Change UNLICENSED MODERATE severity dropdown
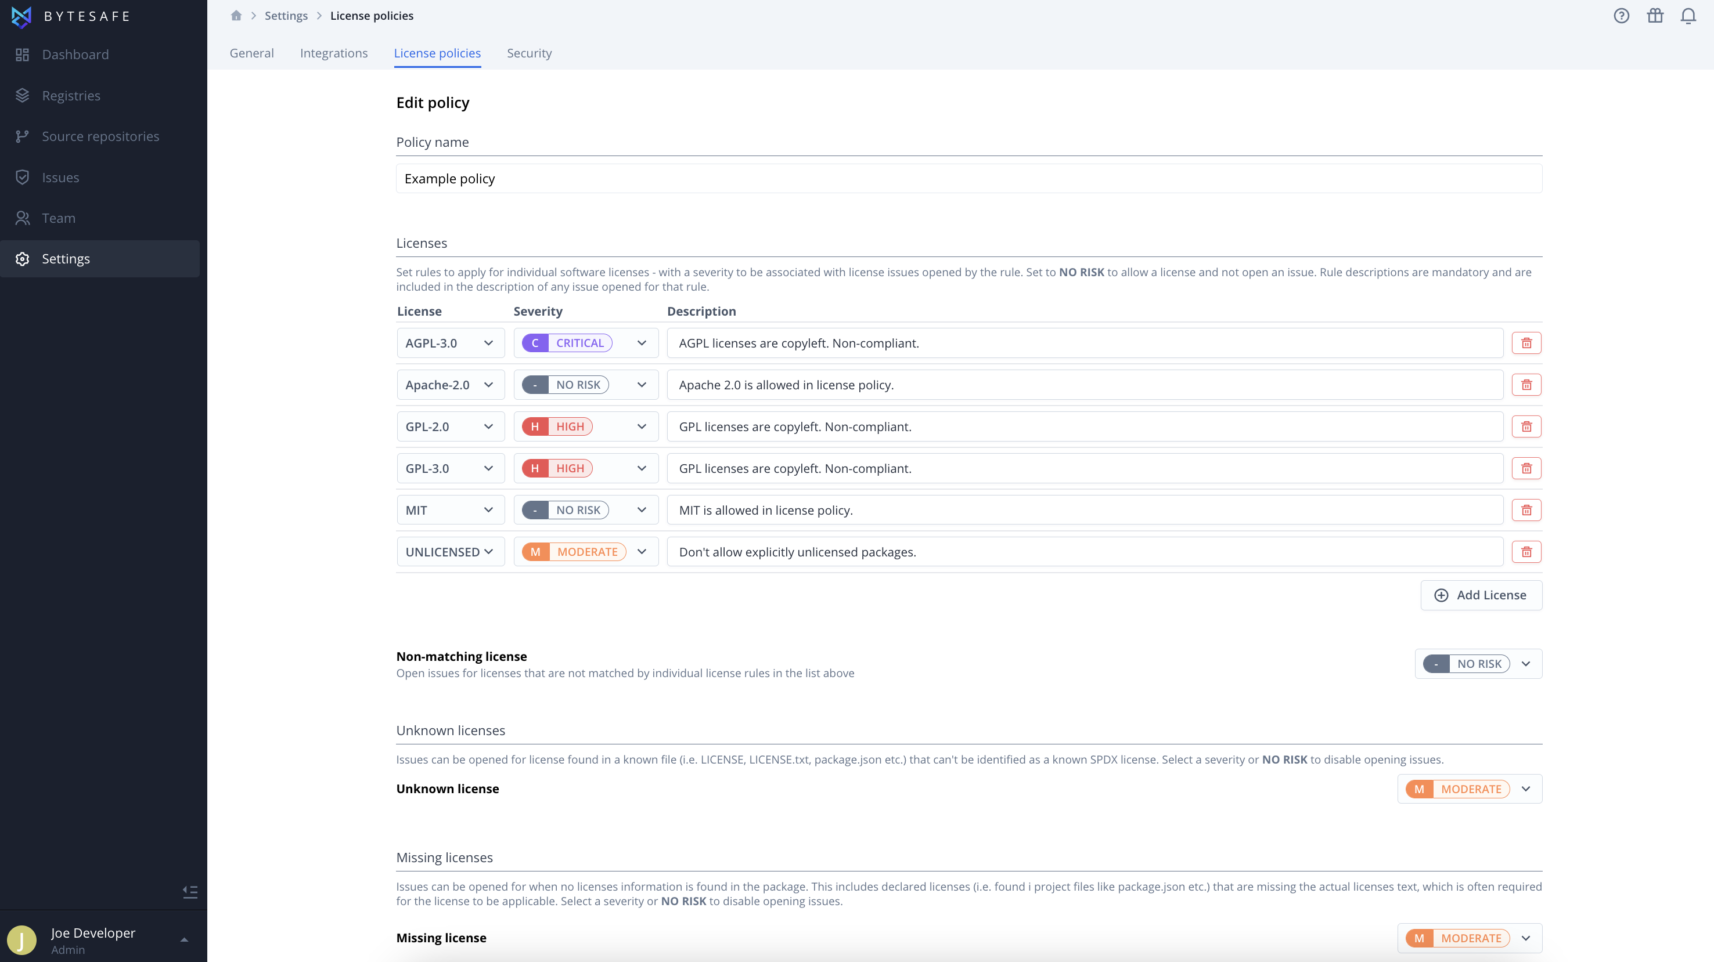Image resolution: width=1714 pixels, height=962 pixels. tap(586, 552)
